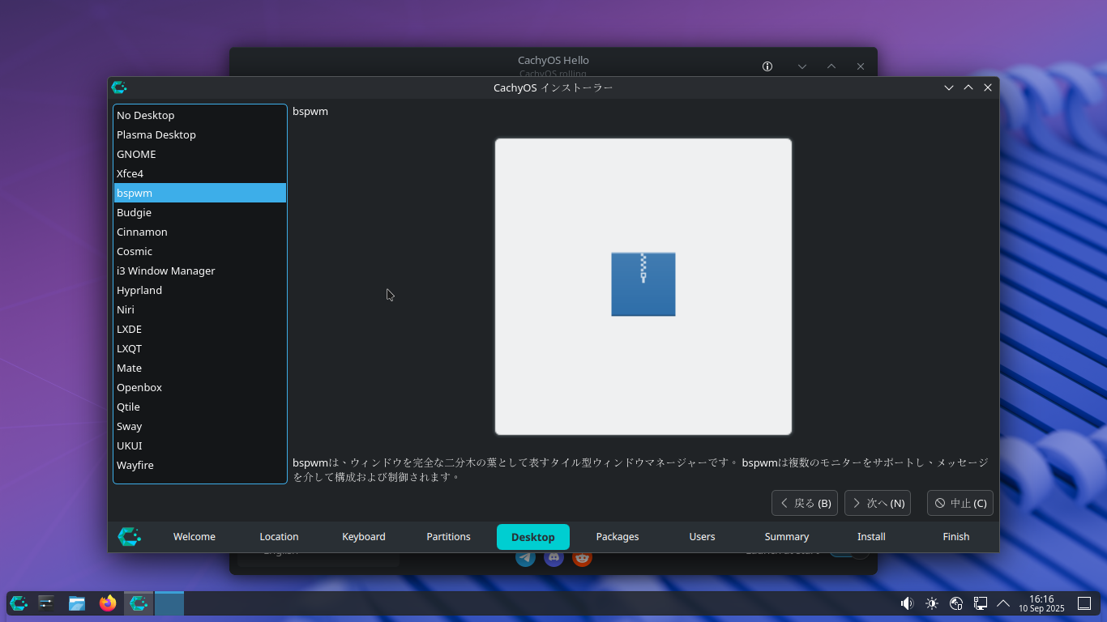Click the network globe icon in tray
Viewport: 1107px width, 622px height.
955,603
